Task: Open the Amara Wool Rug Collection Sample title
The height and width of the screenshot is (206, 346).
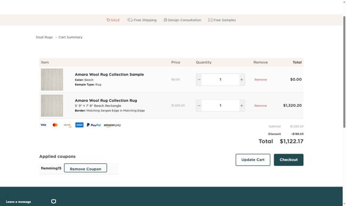Action: [109, 75]
